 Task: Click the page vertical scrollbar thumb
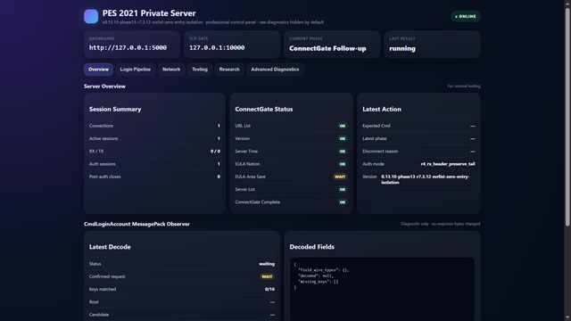pos(567,117)
